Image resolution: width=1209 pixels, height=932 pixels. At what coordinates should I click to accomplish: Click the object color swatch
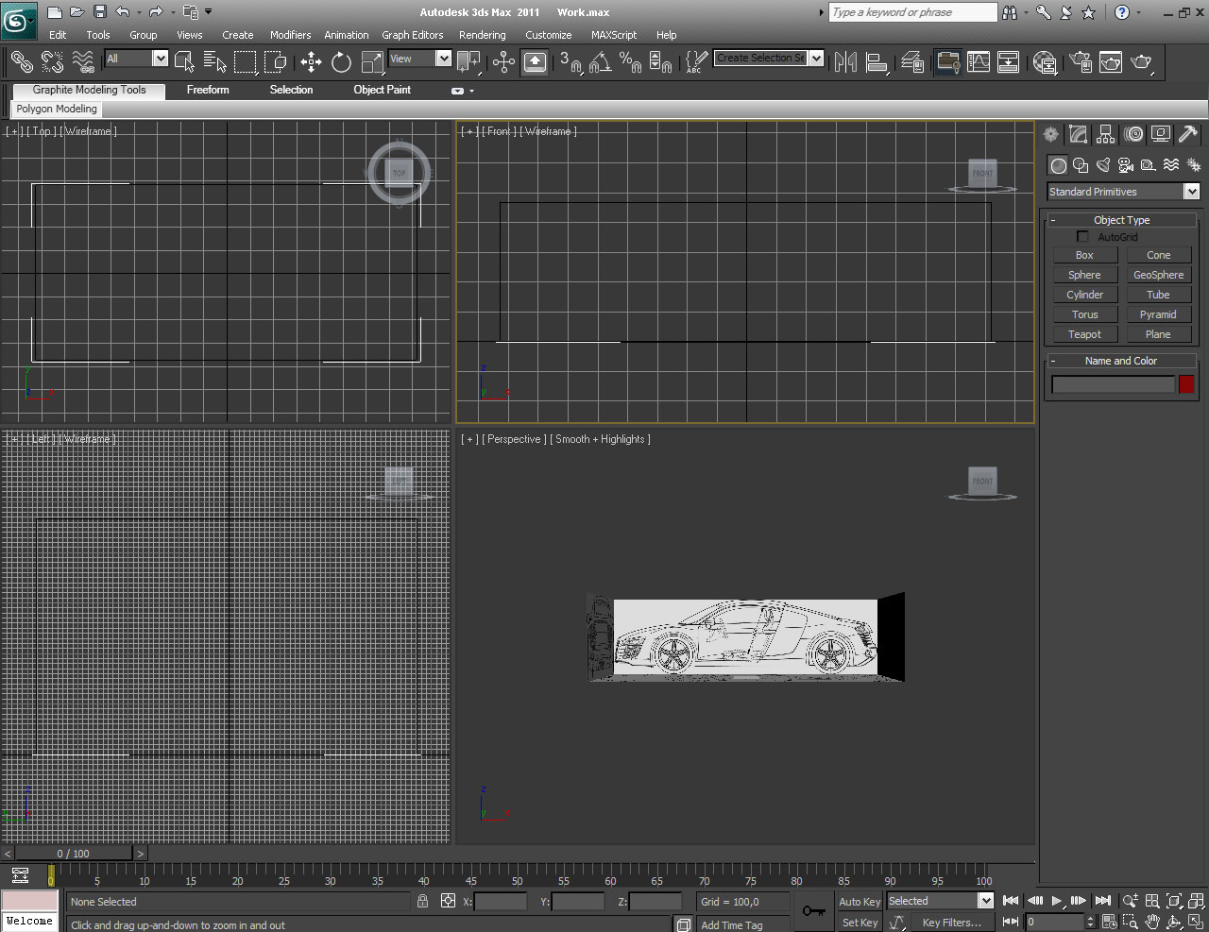1186,384
